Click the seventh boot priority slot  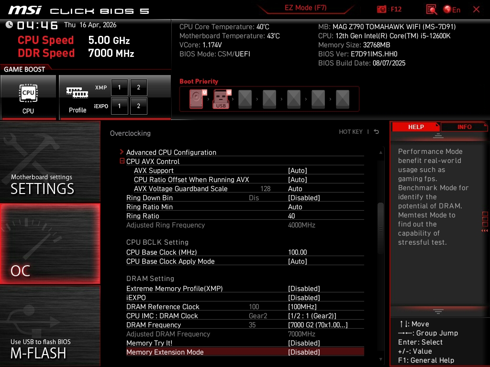[x=343, y=99]
